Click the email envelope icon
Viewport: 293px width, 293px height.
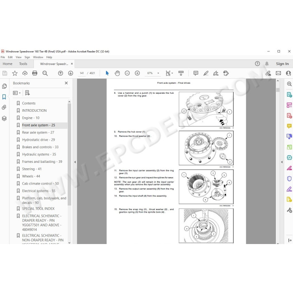tap(278, 73)
